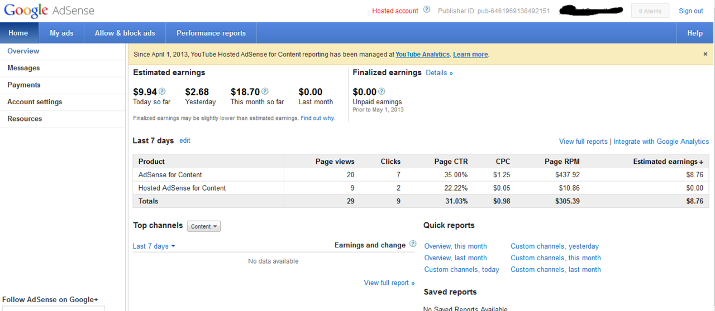Select Payments in the left sidebar
Screen dimensions: 715x311
click(x=24, y=85)
